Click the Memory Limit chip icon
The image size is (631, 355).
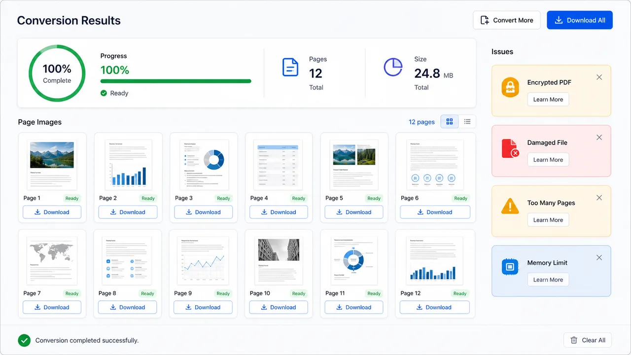(510, 267)
